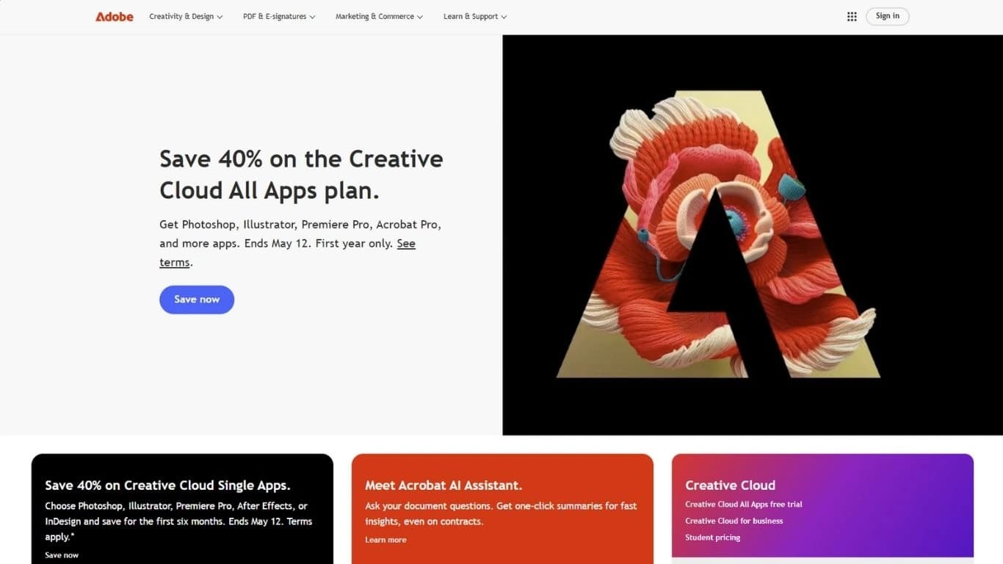Image resolution: width=1003 pixels, height=564 pixels.
Task: Click Learn more in the Acrobat AI card
Action: tap(385, 540)
